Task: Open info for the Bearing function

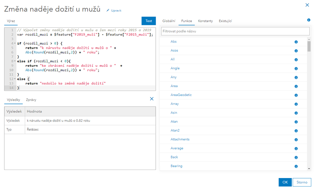Action: [x=296, y=166]
